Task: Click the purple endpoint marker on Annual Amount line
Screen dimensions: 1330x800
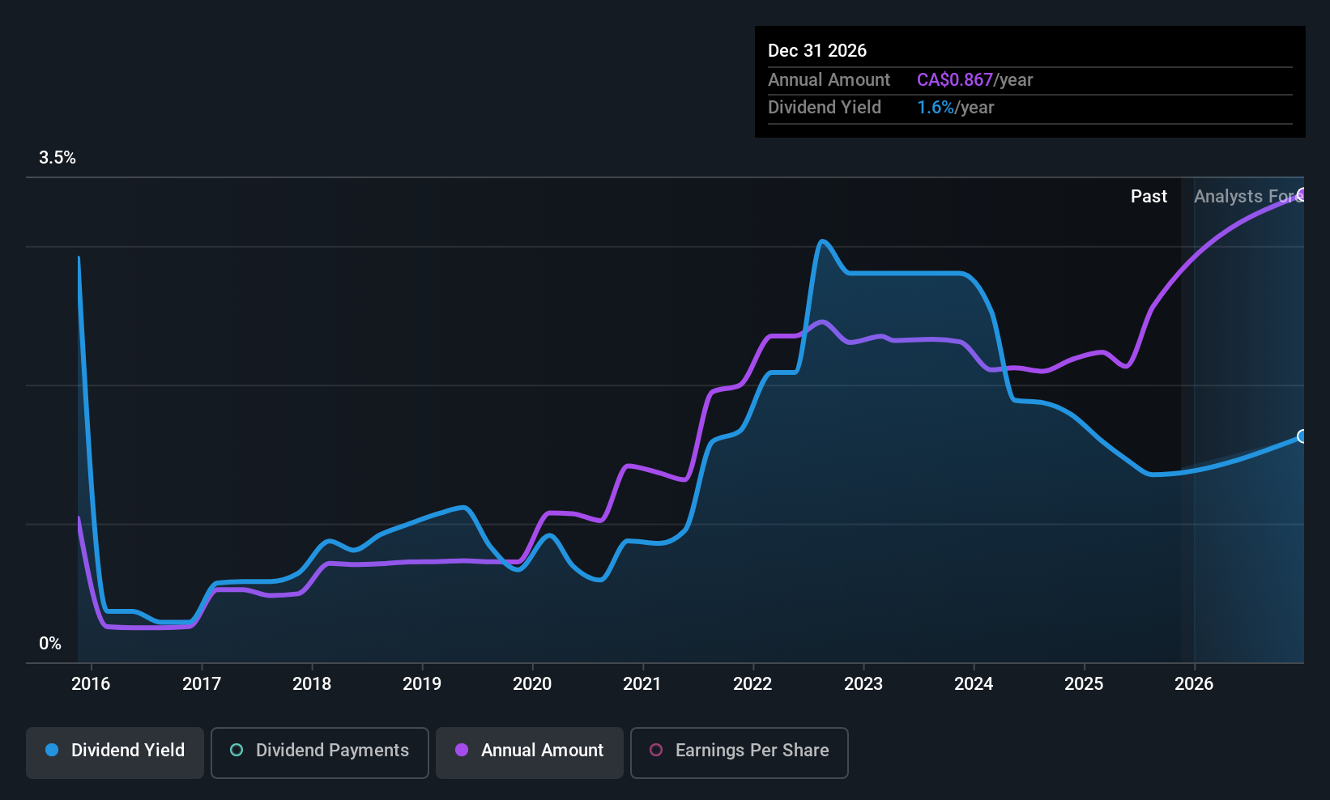Action: coord(1302,194)
